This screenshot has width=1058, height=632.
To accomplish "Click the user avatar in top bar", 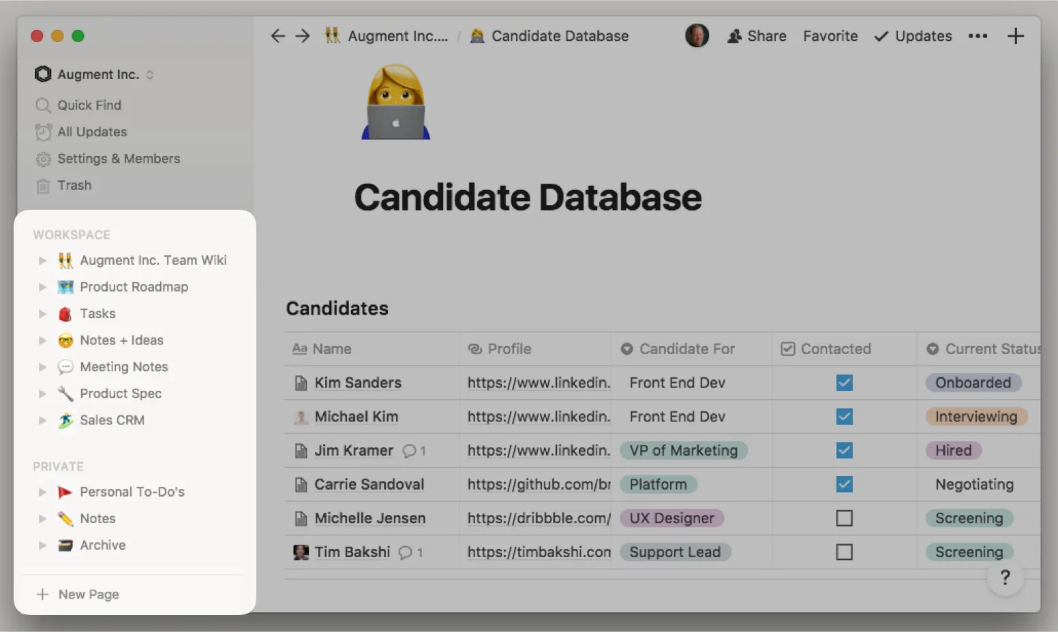I will coord(696,36).
